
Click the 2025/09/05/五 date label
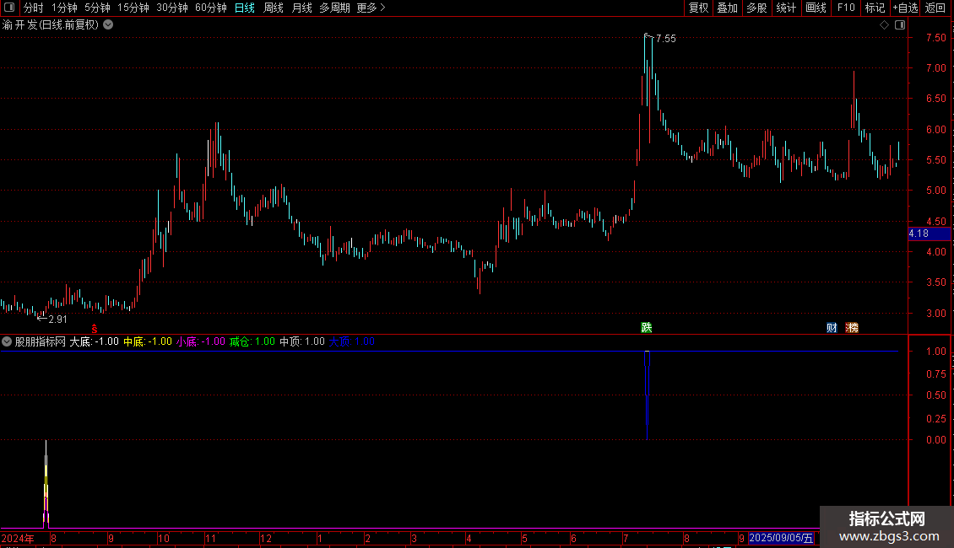781,538
